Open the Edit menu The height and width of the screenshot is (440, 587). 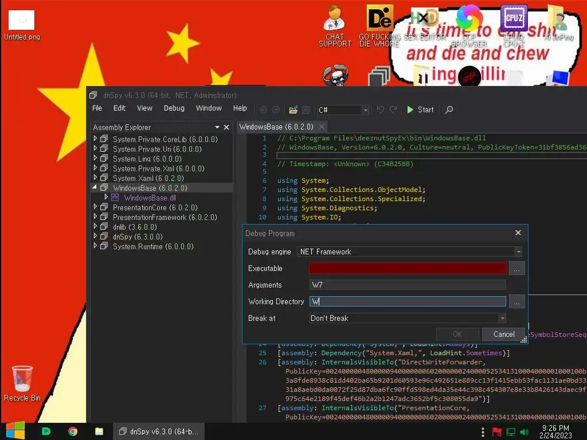pyautogui.click(x=119, y=108)
